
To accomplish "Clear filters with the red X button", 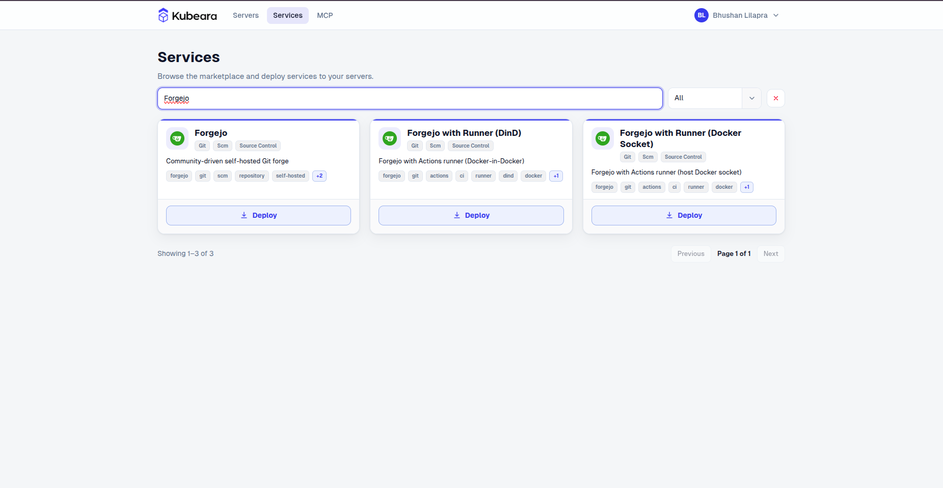I will (776, 98).
